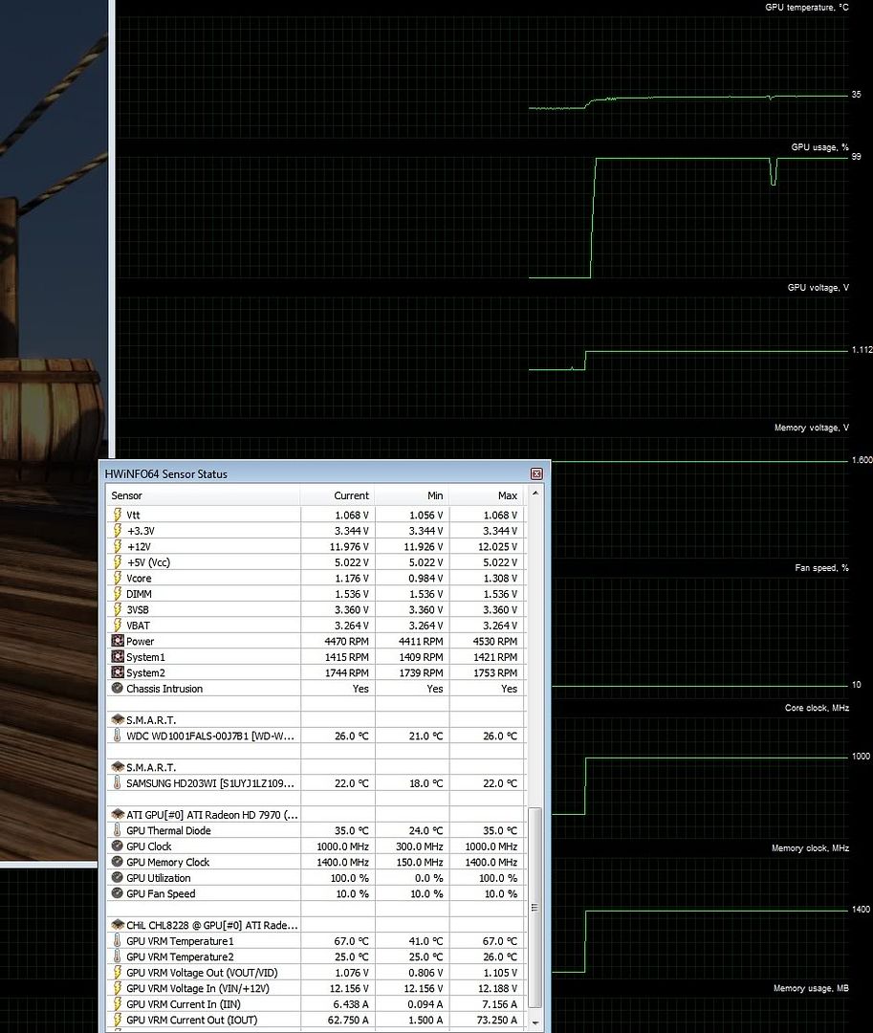This screenshot has width=873, height=1033.
Task: Click the Vtt voltage sensor icon
Action: tap(118, 515)
